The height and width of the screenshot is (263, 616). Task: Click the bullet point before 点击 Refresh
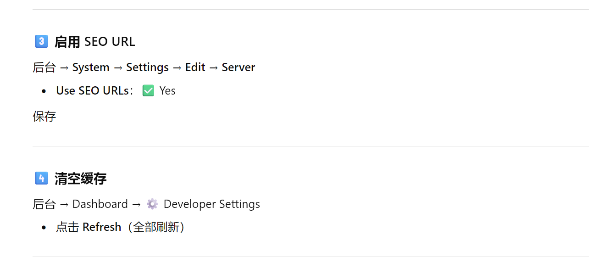pyautogui.click(x=44, y=228)
